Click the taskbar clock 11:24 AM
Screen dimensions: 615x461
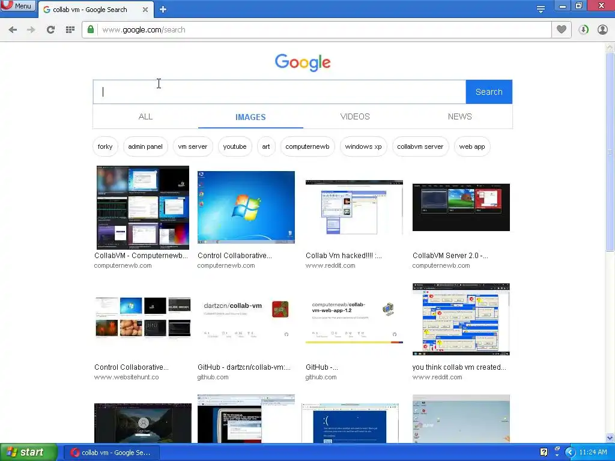click(x=593, y=453)
